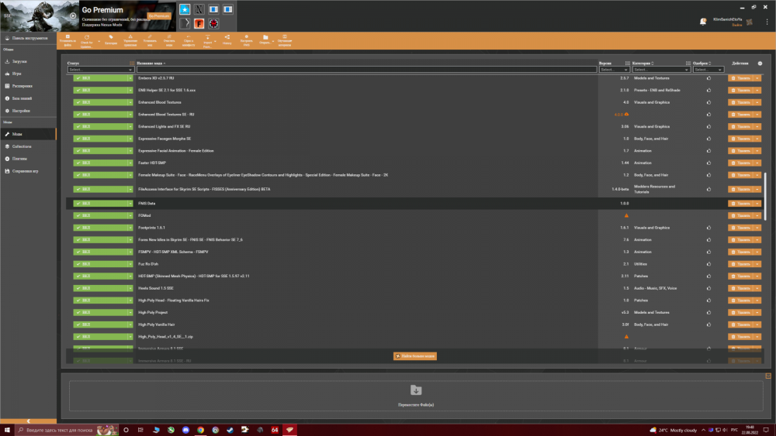The height and width of the screenshot is (436, 776).
Task: Click the drop files area 'Перенесите файл(ы)'
Action: (416, 396)
